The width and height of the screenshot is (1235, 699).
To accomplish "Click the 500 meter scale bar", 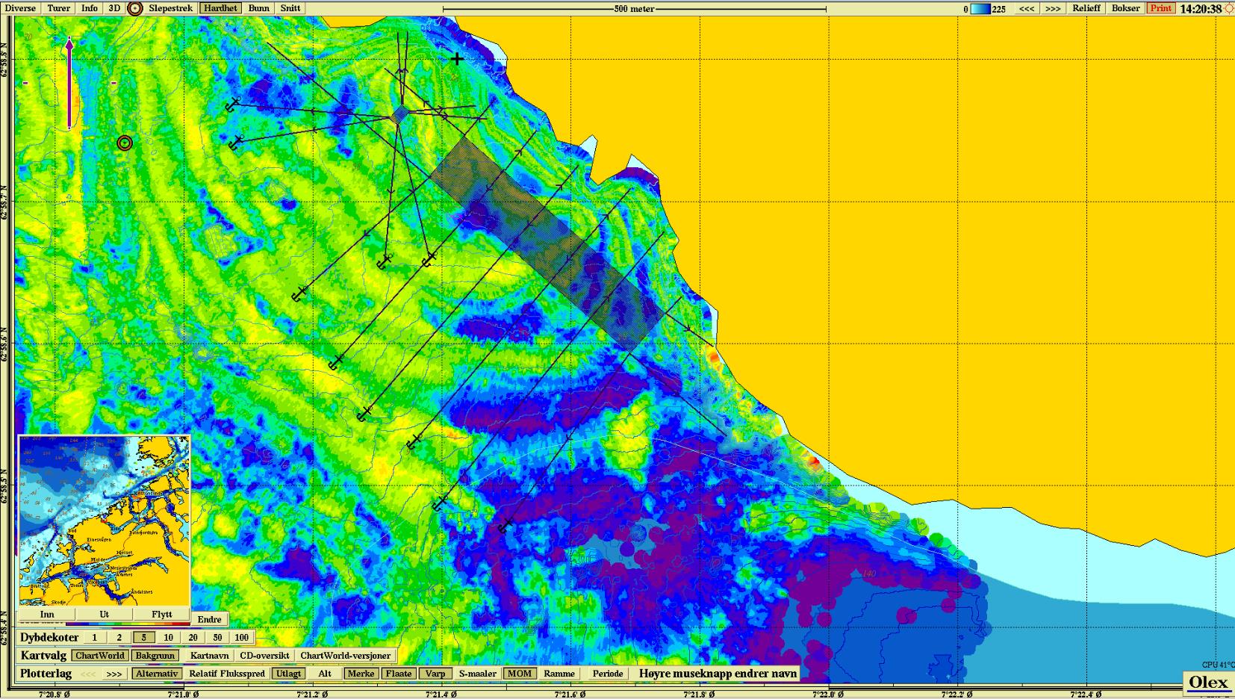I will [635, 9].
